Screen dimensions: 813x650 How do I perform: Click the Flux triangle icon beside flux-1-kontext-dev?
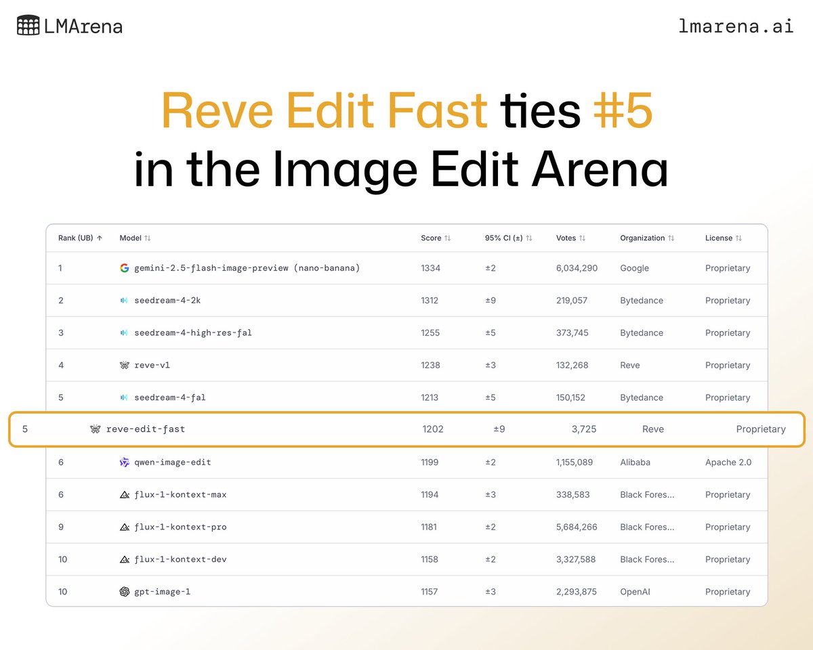click(x=124, y=559)
